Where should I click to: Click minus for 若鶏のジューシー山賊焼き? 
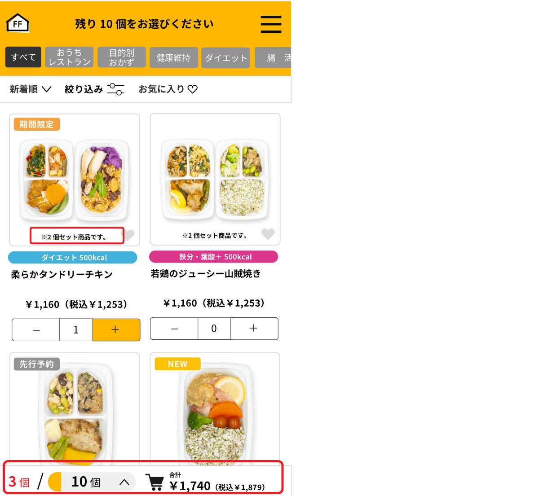coord(174,329)
